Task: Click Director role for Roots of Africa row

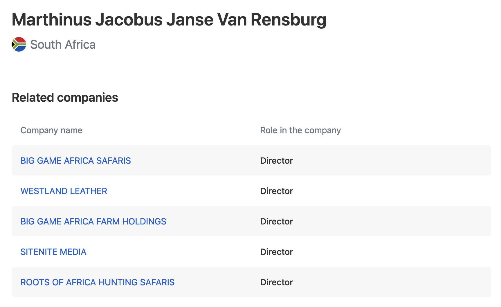Action: (276, 282)
